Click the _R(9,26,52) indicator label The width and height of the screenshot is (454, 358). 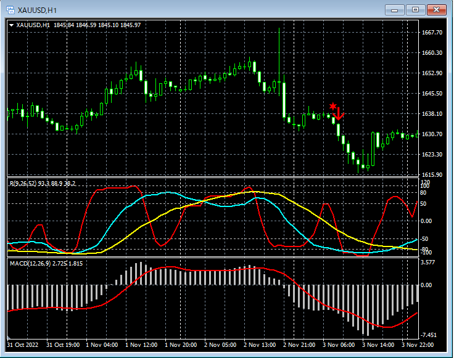[43, 184]
